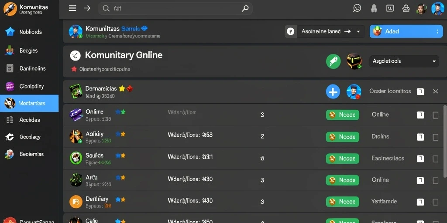
Task: Click the Aolidiry row avatar
Action: point(76,137)
